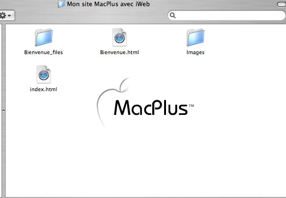Open the gear Action dropdown menu
The image size is (286, 198).
[x=6, y=15]
